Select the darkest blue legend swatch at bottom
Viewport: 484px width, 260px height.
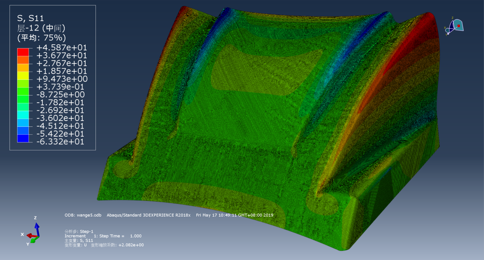coord(23,138)
